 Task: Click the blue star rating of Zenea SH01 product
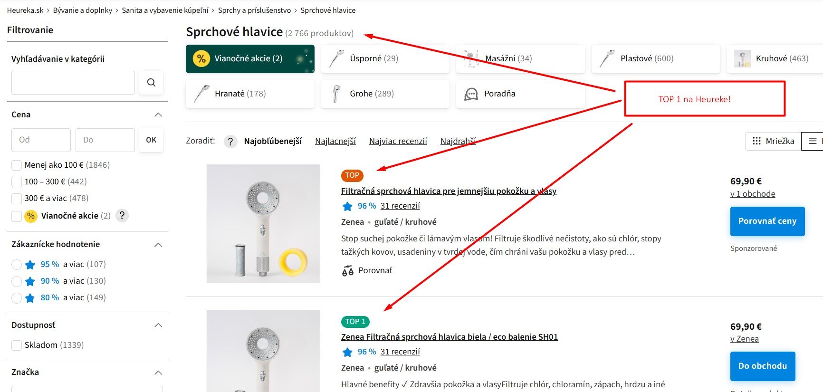[x=347, y=352]
